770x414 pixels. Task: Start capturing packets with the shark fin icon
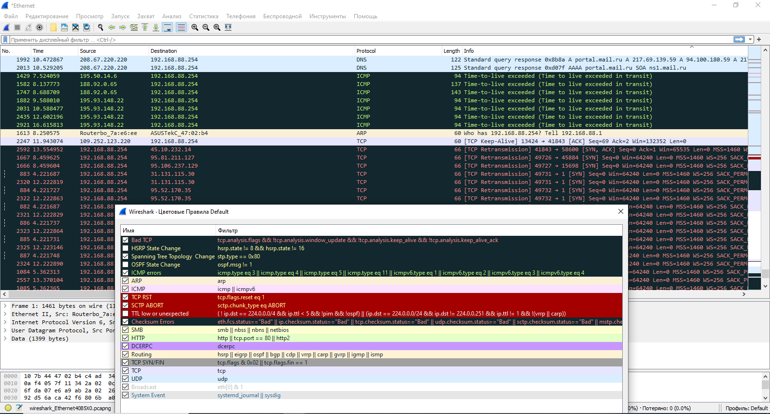click(x=7, y=27)
